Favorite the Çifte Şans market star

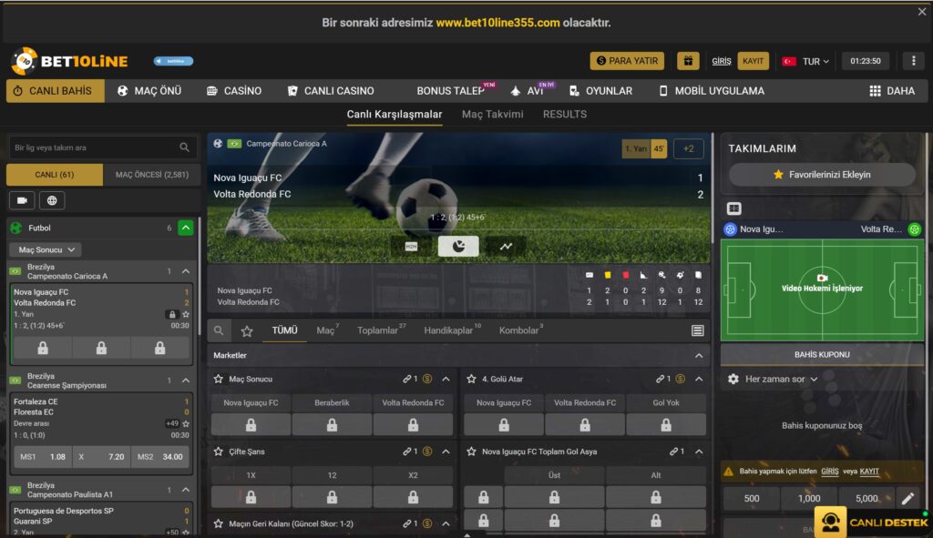(x=219, y=452)
